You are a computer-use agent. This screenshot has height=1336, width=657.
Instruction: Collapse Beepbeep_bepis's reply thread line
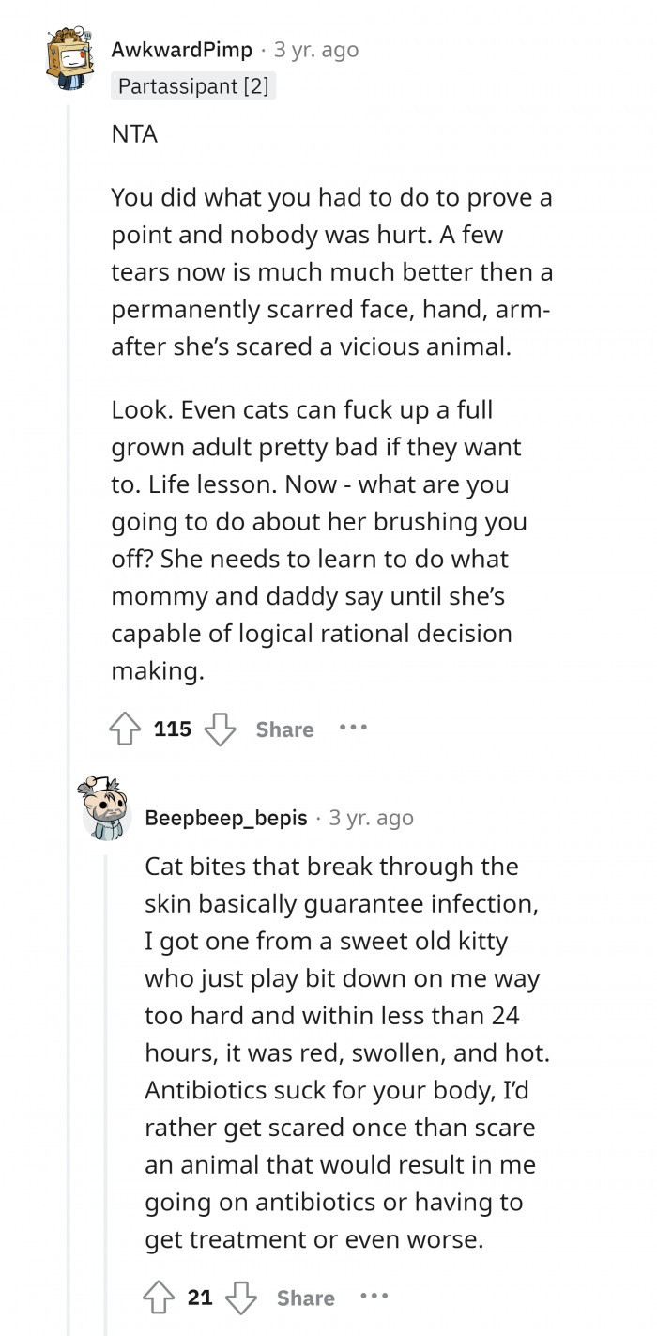(x=104, y=1080)
